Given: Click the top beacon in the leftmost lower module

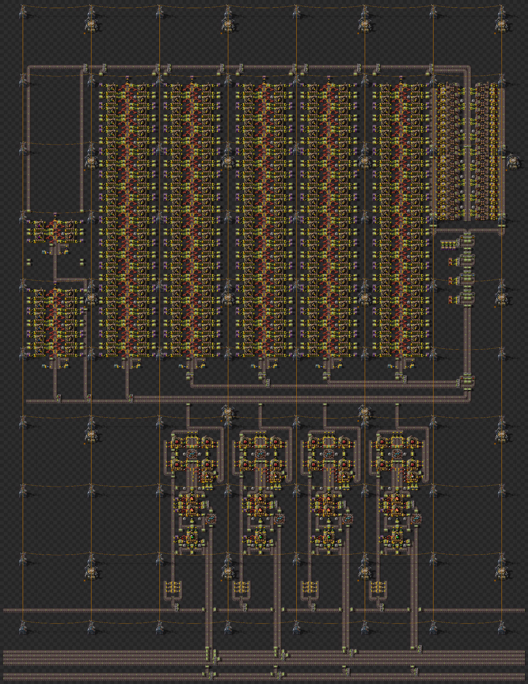Looking at the screenshot, I should click(192, 453).
